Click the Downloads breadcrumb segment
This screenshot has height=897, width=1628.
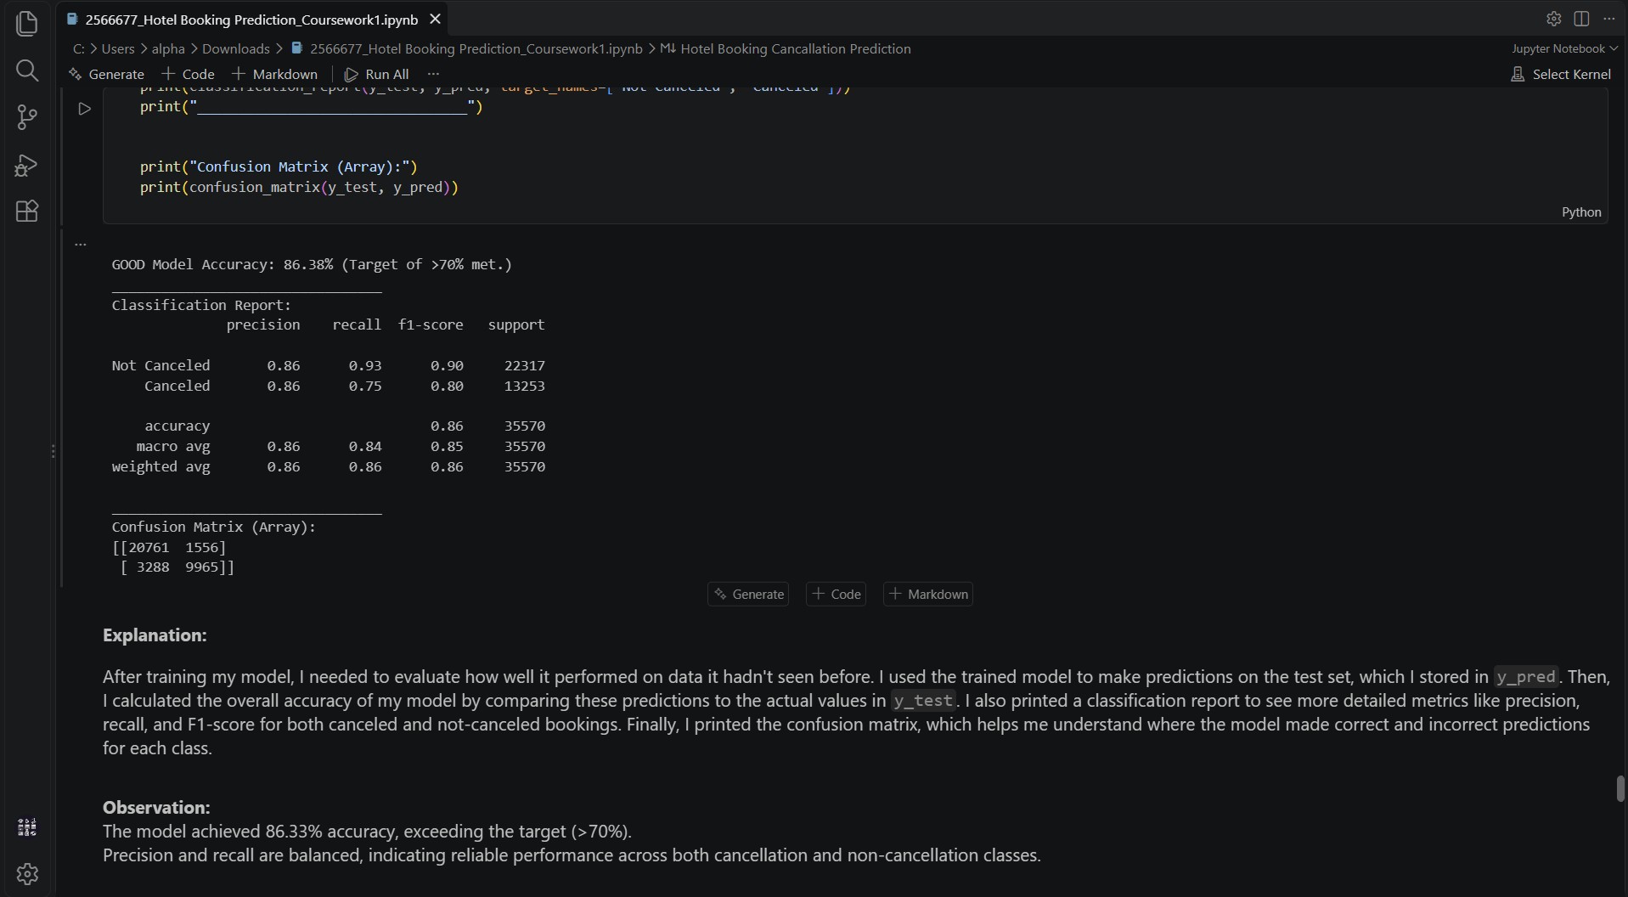click(x=236, y=48)
